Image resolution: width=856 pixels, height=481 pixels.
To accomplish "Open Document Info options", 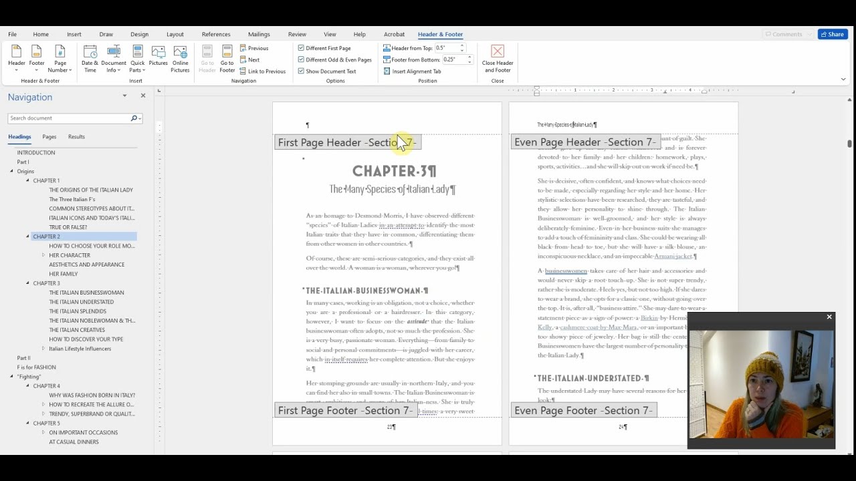I will tap(114, 59).
